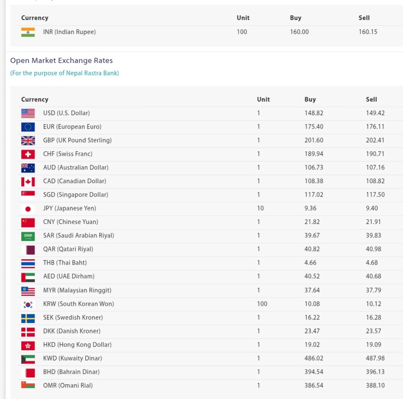Select the Kuwait flag icon for KWD
Screen dimensions: 403x399
pos(28,359)
